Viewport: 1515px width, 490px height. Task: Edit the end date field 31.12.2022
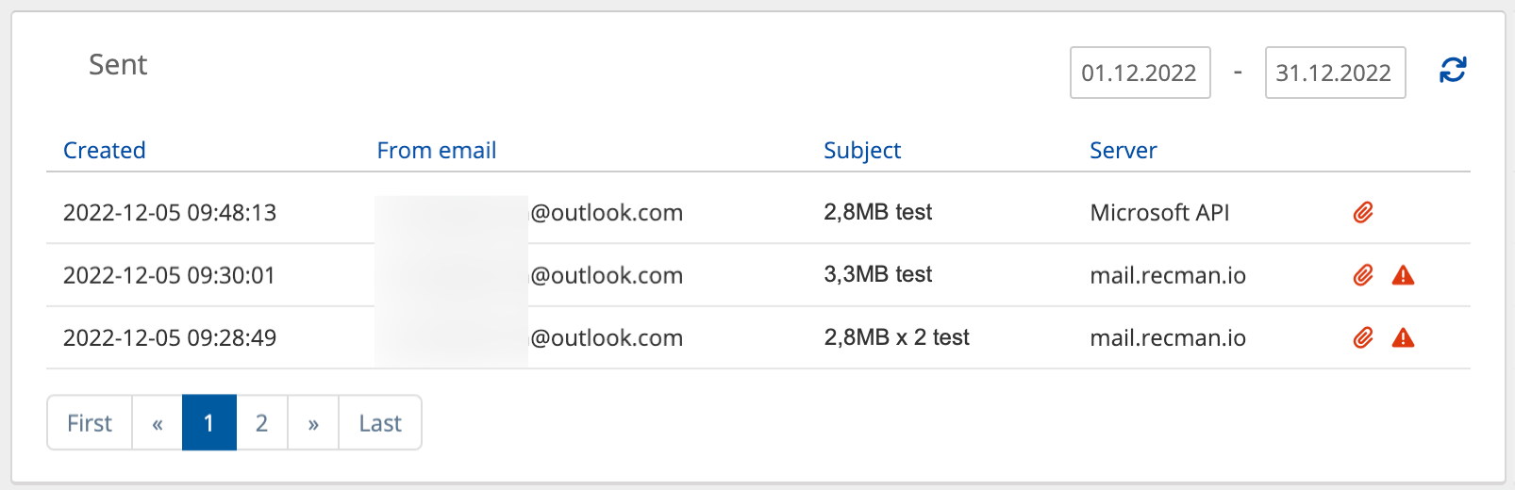point(1334,73)
